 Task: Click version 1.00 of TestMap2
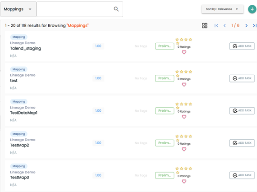[x=98, y=143]
